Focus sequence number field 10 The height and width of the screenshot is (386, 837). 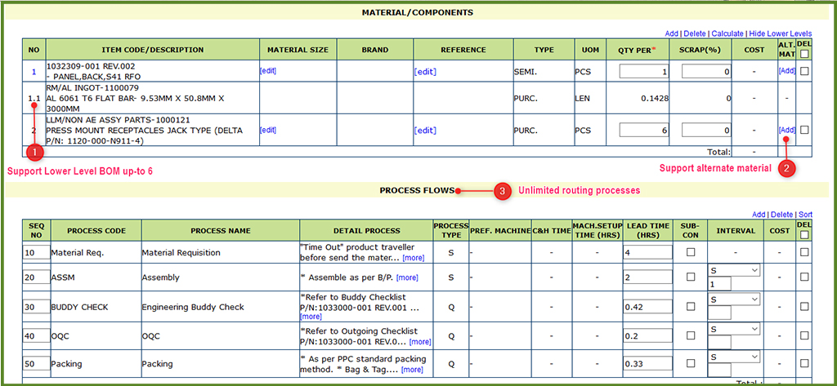pos(36,252)
